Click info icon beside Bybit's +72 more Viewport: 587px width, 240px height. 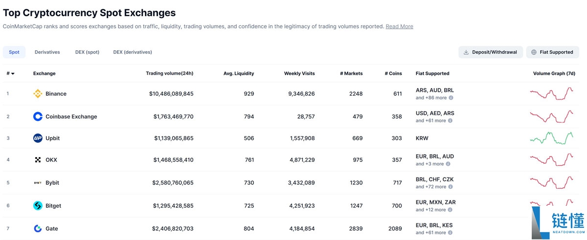[450, 187]
